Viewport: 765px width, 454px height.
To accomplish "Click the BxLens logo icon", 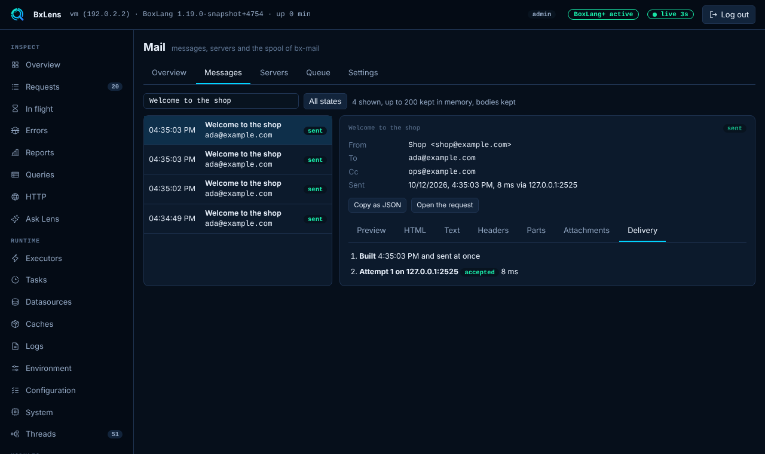I will coord(17,14).
